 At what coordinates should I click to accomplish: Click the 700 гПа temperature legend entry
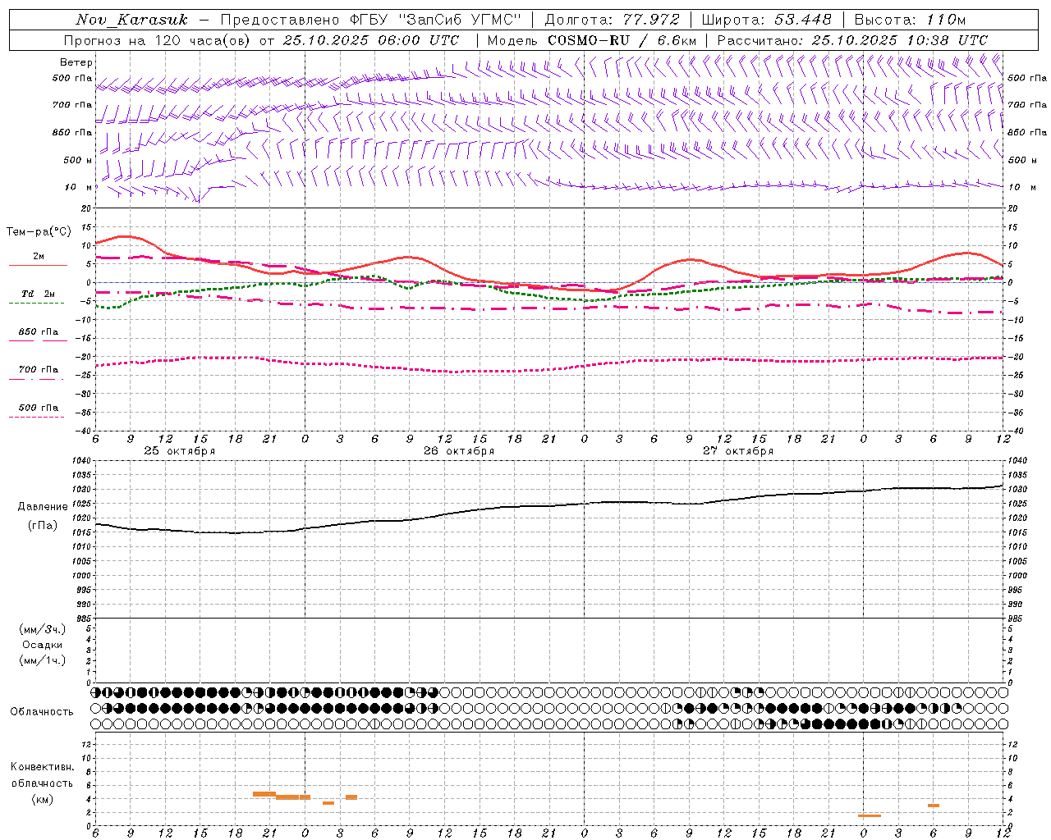[x=38, y=370]
